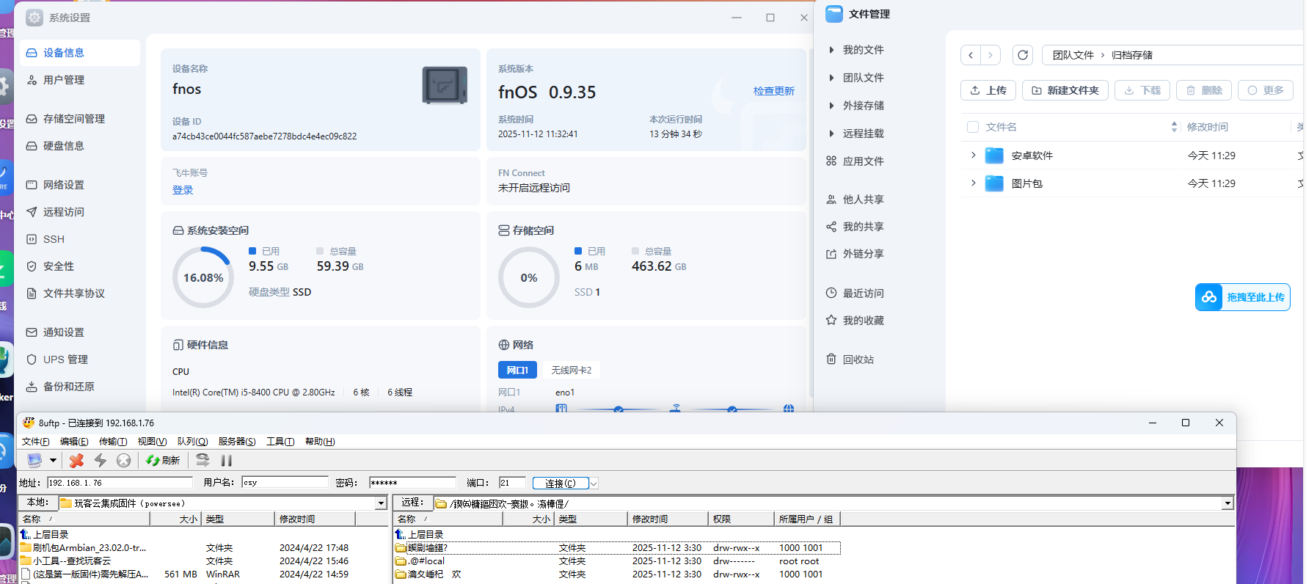1306x584 pixels.
Task: Open UPS 管理 in system settings sidebar
Action: tap(80, 359)
